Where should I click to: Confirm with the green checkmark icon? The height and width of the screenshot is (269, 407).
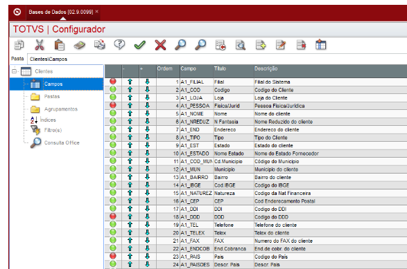(x=139, y=46)
